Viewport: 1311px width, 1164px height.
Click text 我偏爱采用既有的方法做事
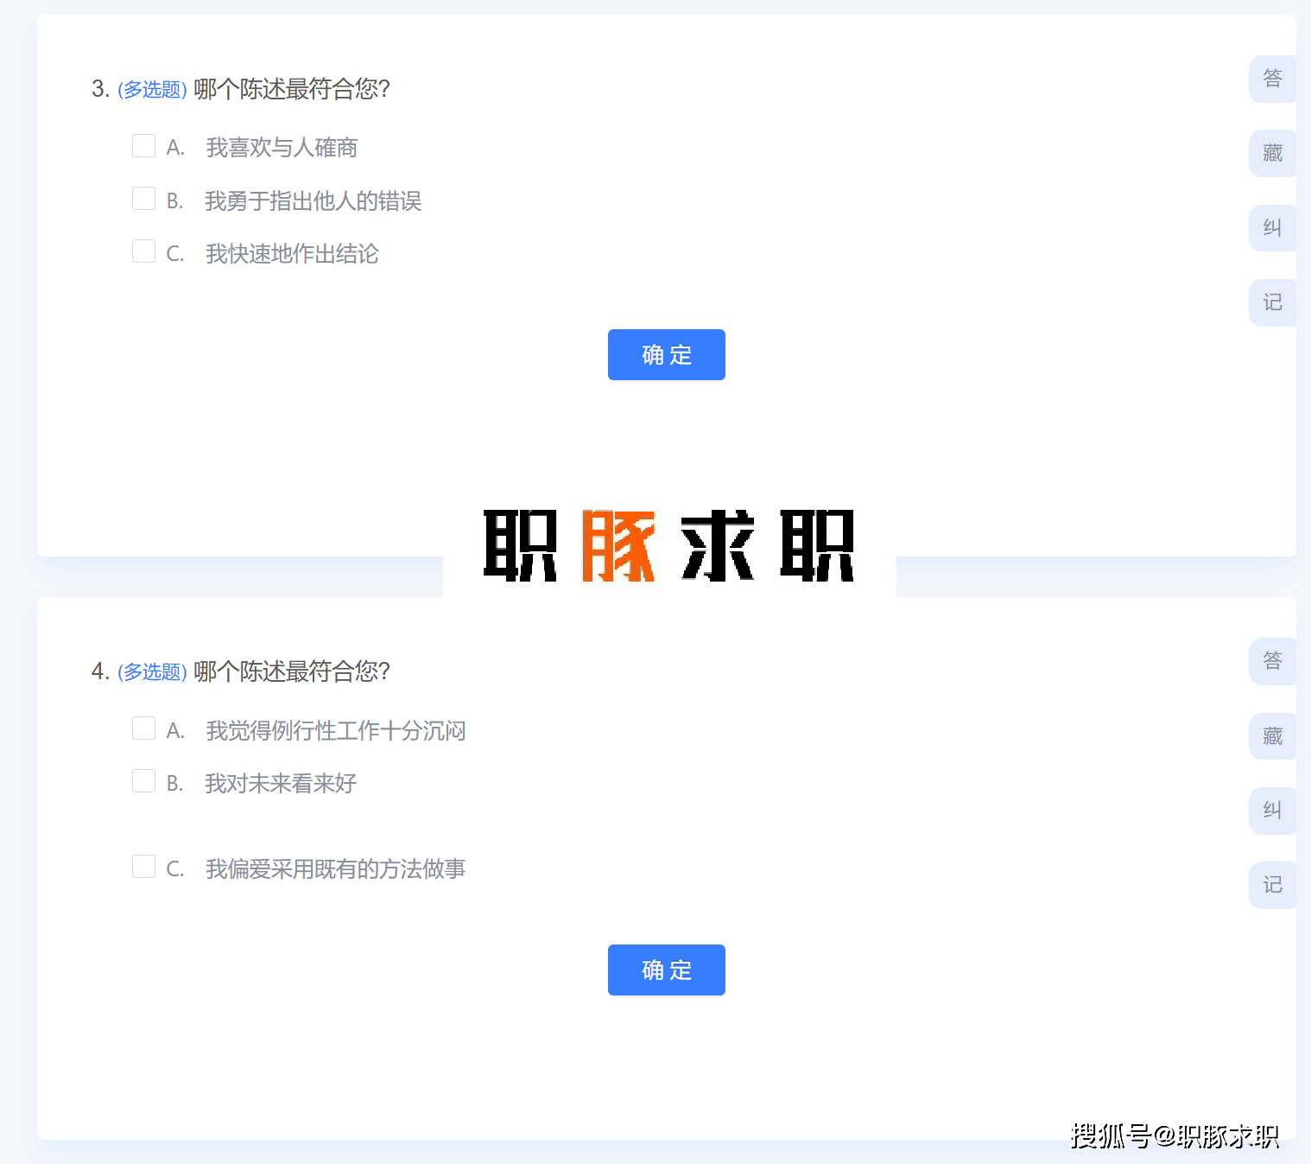pyautogui.click(x=336, y=868)
